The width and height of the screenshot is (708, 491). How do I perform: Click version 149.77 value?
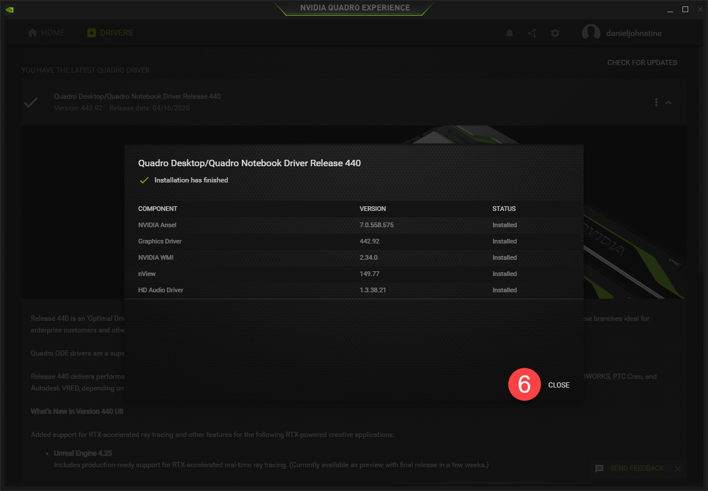point(369,274)
